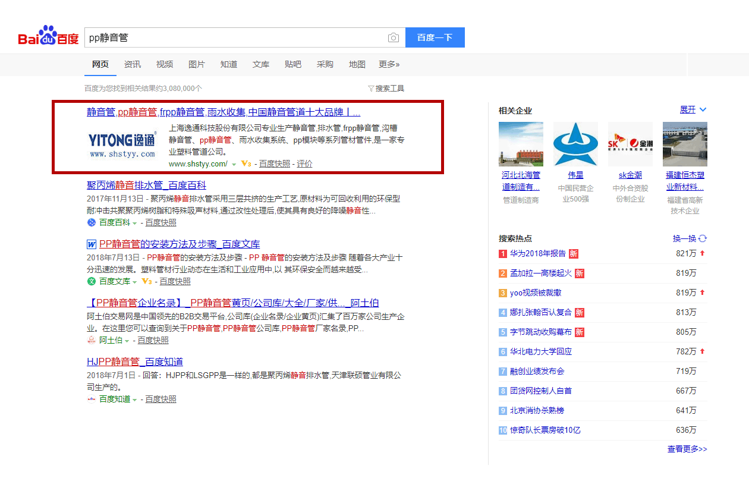749x481 pixels.
Task: Click the 新 tag next to 孟加拉一高楼起火
Action: pyautogui.click(x=580, y=273)
